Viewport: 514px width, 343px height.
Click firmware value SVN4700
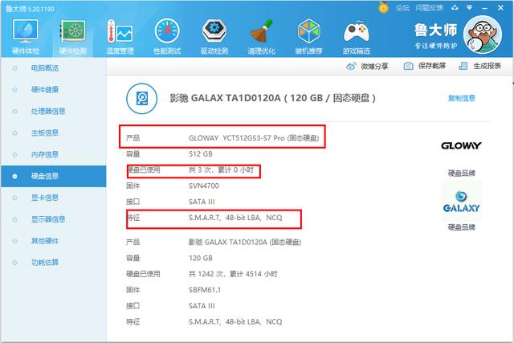click(203, 186)
